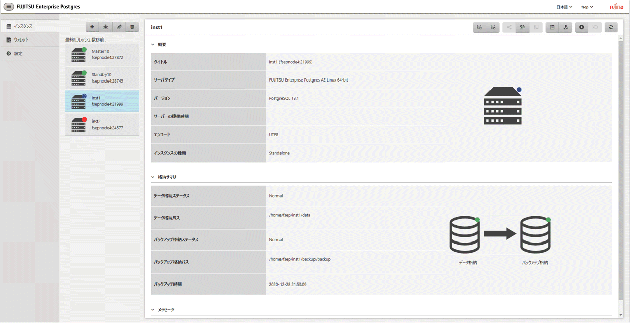Click the '最終リフレッシュ 数秒前' status text
The height and width of the screenshot is (323, 630).
tap(85, 39)
